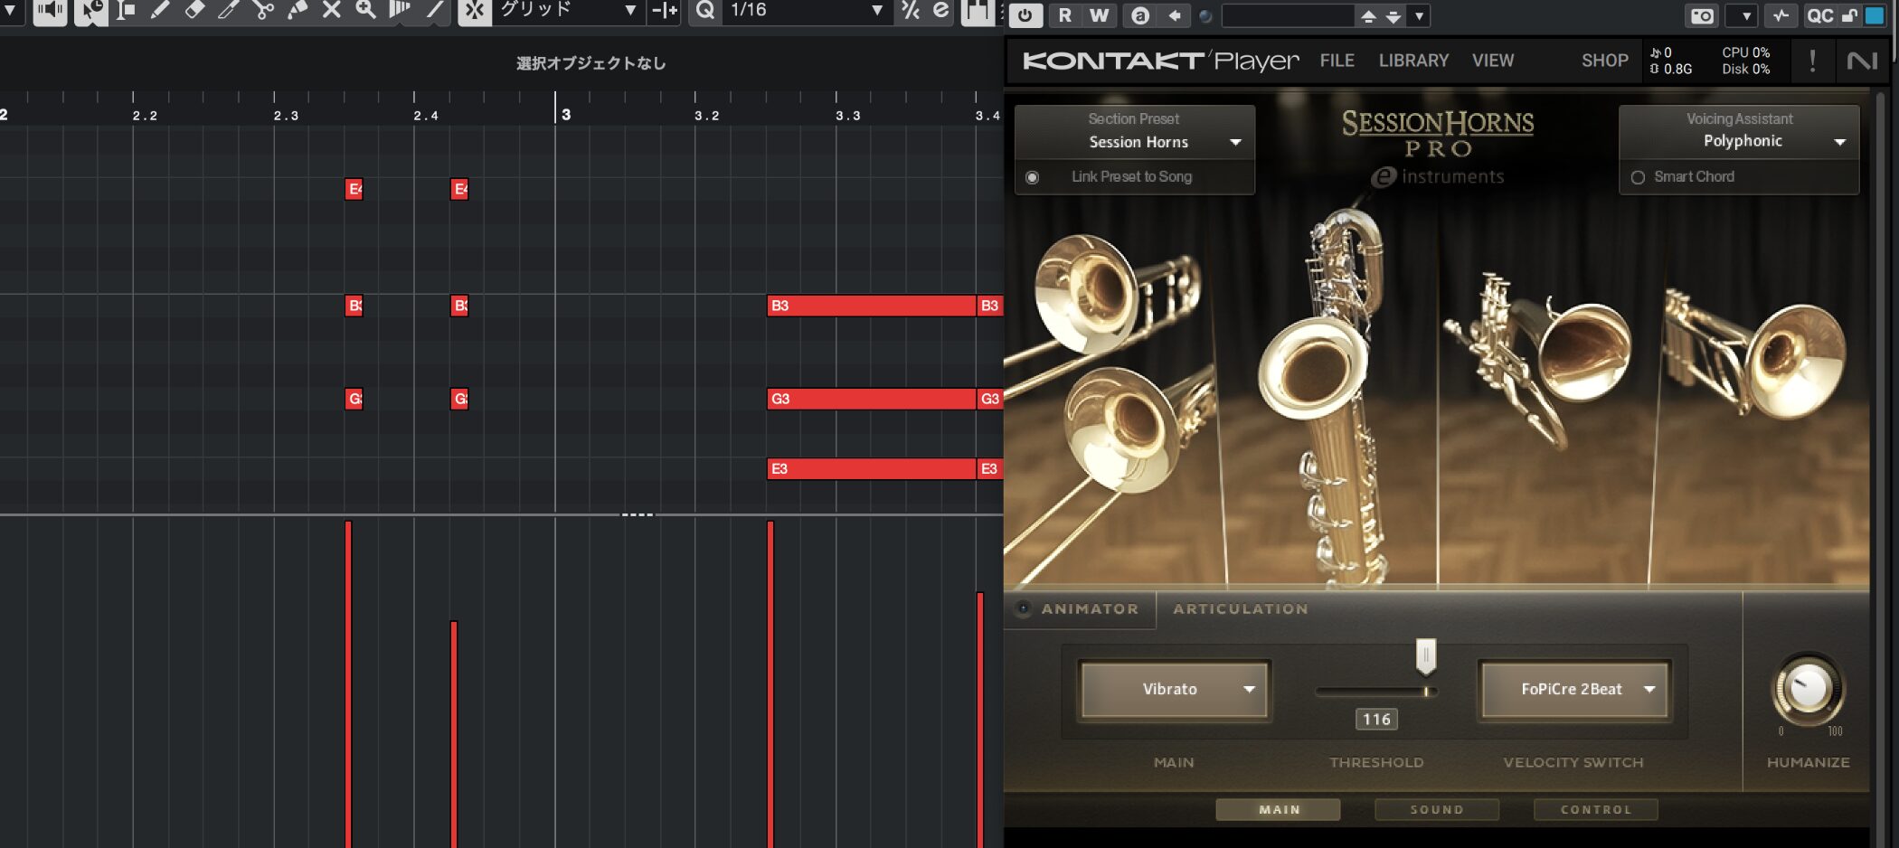Viewport: 1899px width, 848px height.
Task: Toggle Snap on the editor toolbar
Action: point(475,11)
